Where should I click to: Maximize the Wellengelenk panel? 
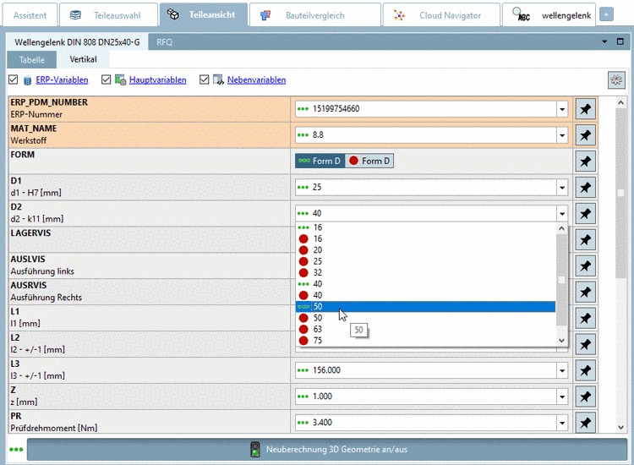point(620,41)
